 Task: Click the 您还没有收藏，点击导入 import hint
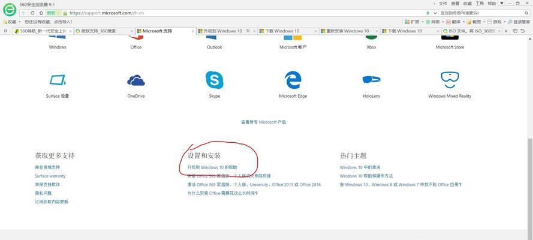pyautogui.click(x=49, y=22)
